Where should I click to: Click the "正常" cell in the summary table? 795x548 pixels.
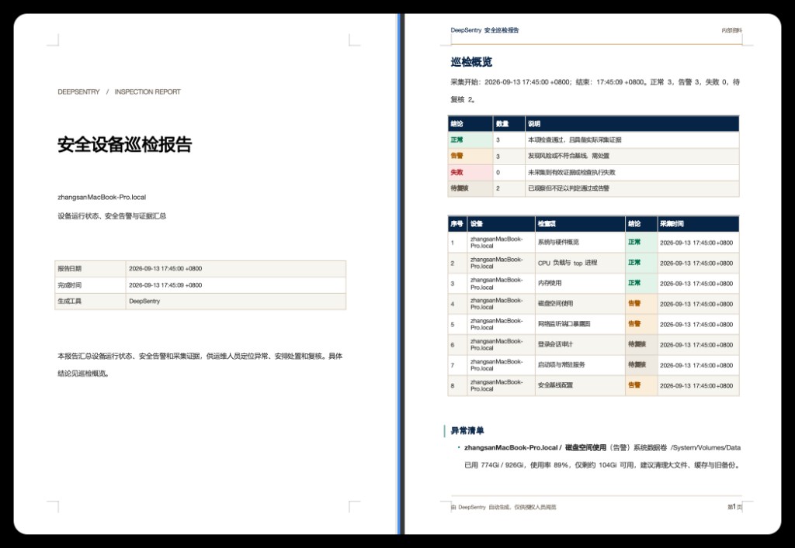tap(470, 140)
